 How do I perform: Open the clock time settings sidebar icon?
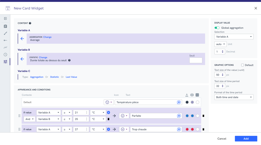[5, 54]
